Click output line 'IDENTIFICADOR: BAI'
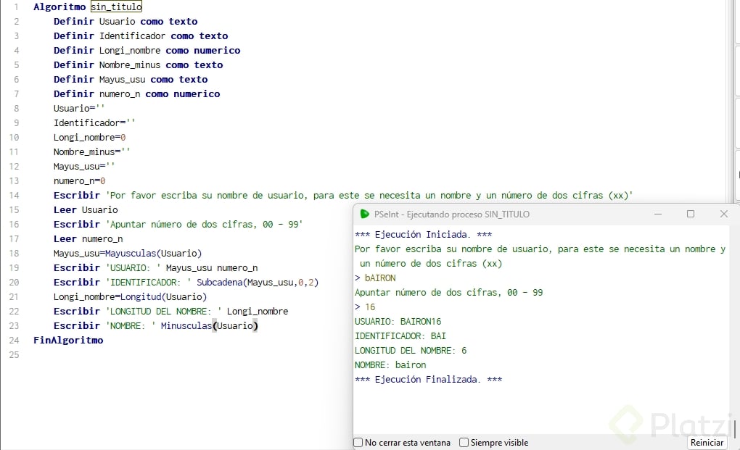Screen dimensions: 740x450 point(400,336)
